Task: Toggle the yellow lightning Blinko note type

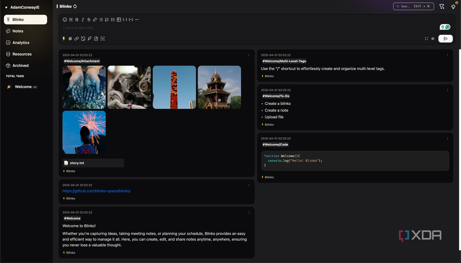Action: (x=64, y=39)
